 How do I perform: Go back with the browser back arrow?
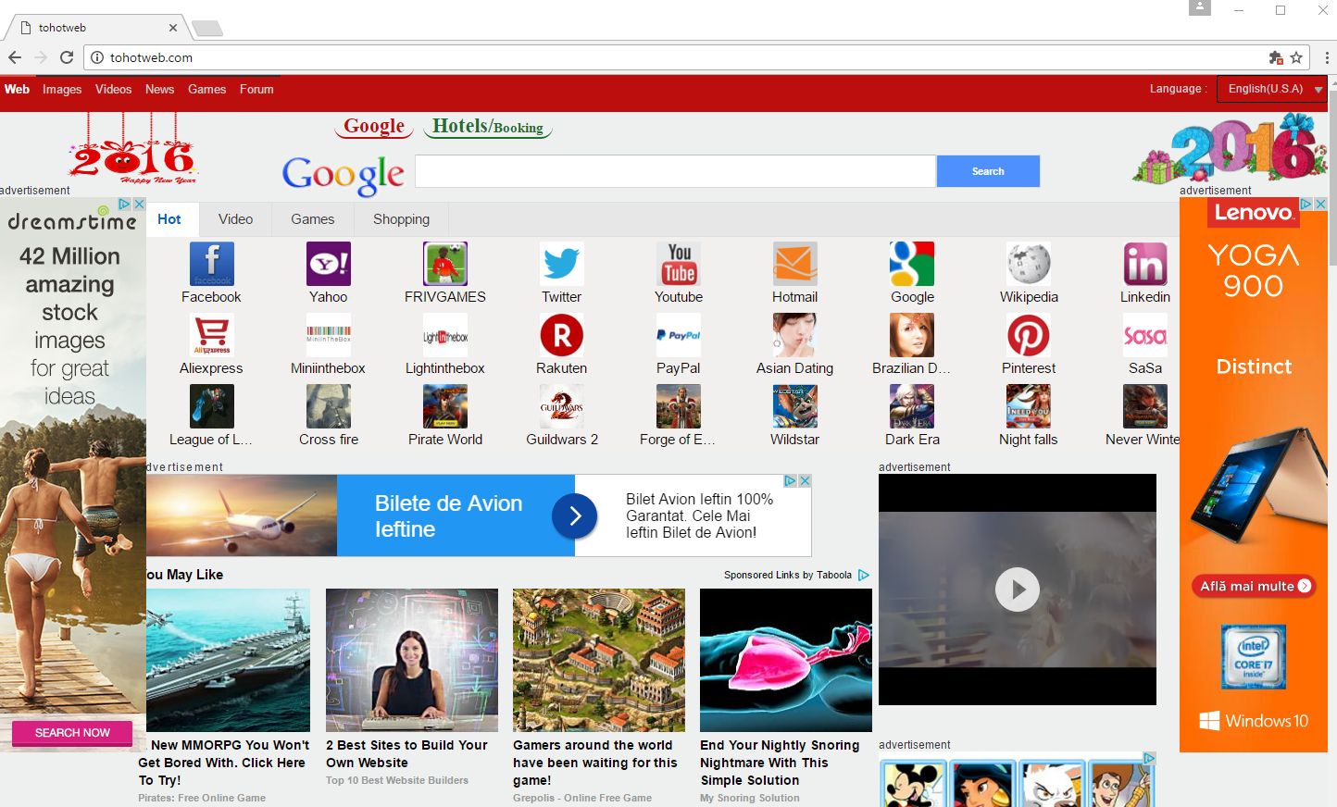click(x=15, y=57)
